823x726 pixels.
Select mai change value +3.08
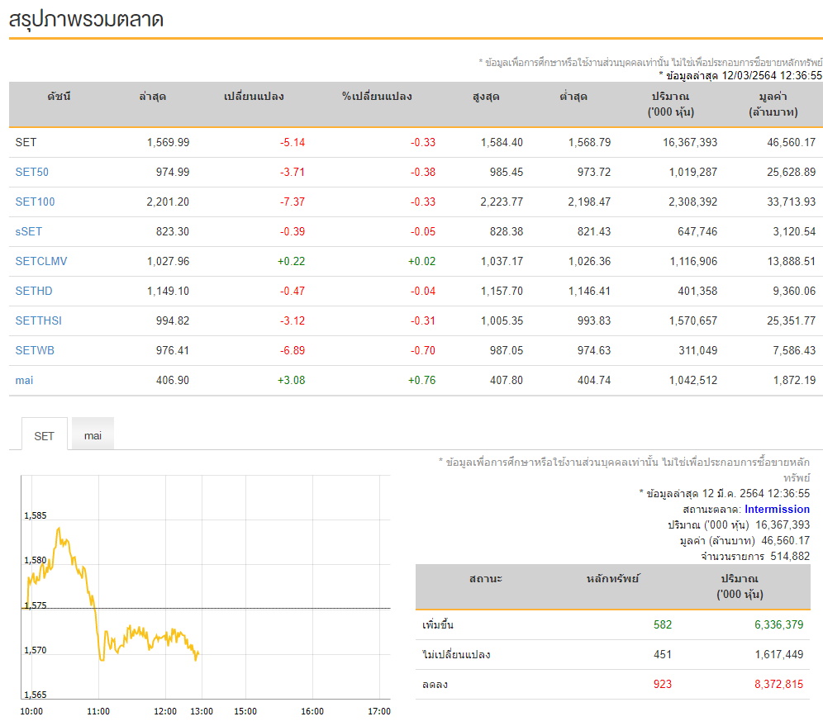[x=292, y=380]
